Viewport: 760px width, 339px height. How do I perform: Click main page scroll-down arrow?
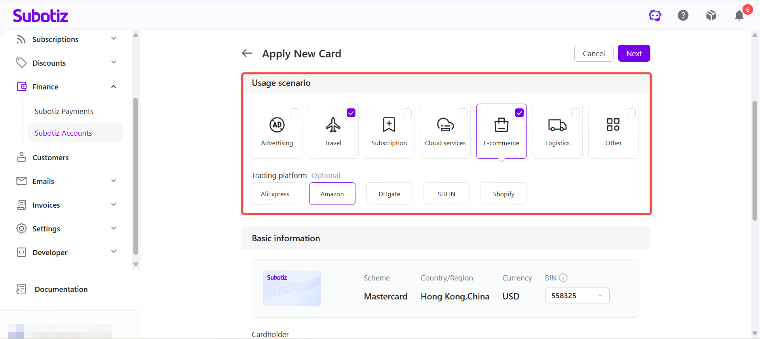[755, 333]
